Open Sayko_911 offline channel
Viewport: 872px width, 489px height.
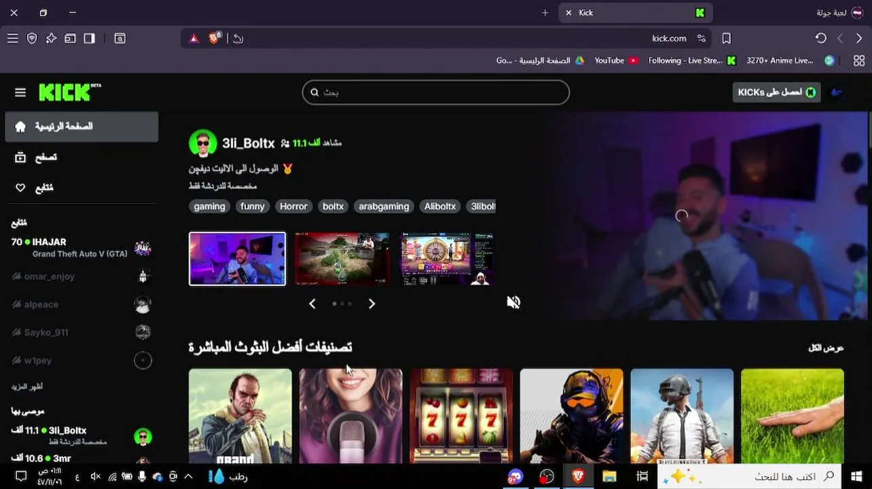[x=81, y=332]
